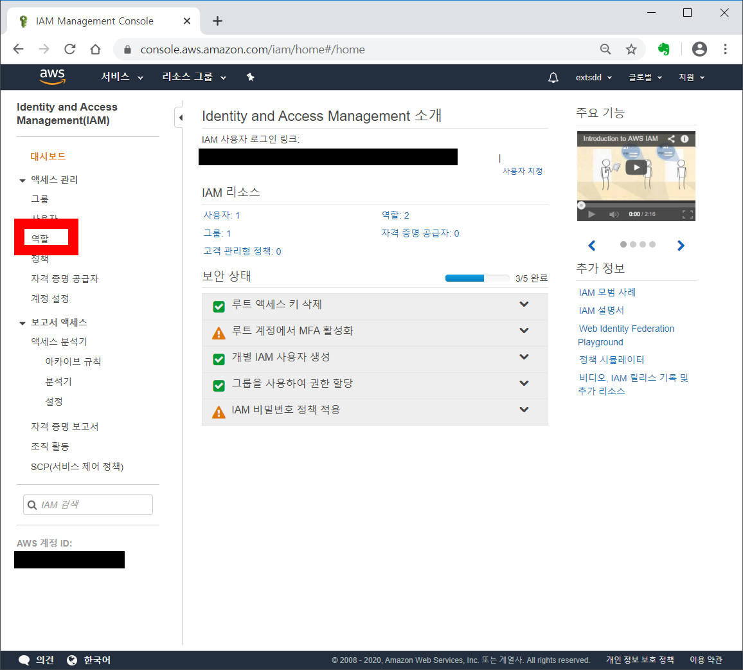Click the browser forward arrow
Image resolution: width=743 pixels, height=670 pixels.
click(44, 49)
